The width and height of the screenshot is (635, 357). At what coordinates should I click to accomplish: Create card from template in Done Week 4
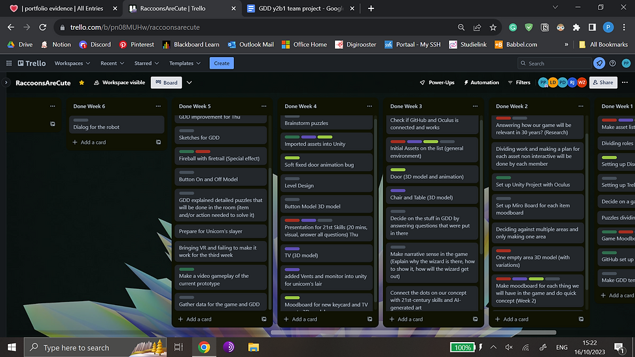coord(369,319)
